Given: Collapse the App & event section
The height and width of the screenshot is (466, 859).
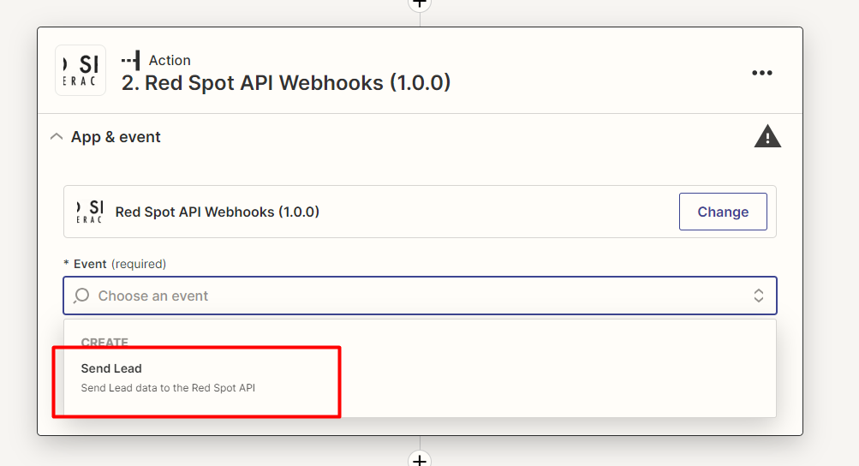Looking at the screenshot, I should [57, 136].
